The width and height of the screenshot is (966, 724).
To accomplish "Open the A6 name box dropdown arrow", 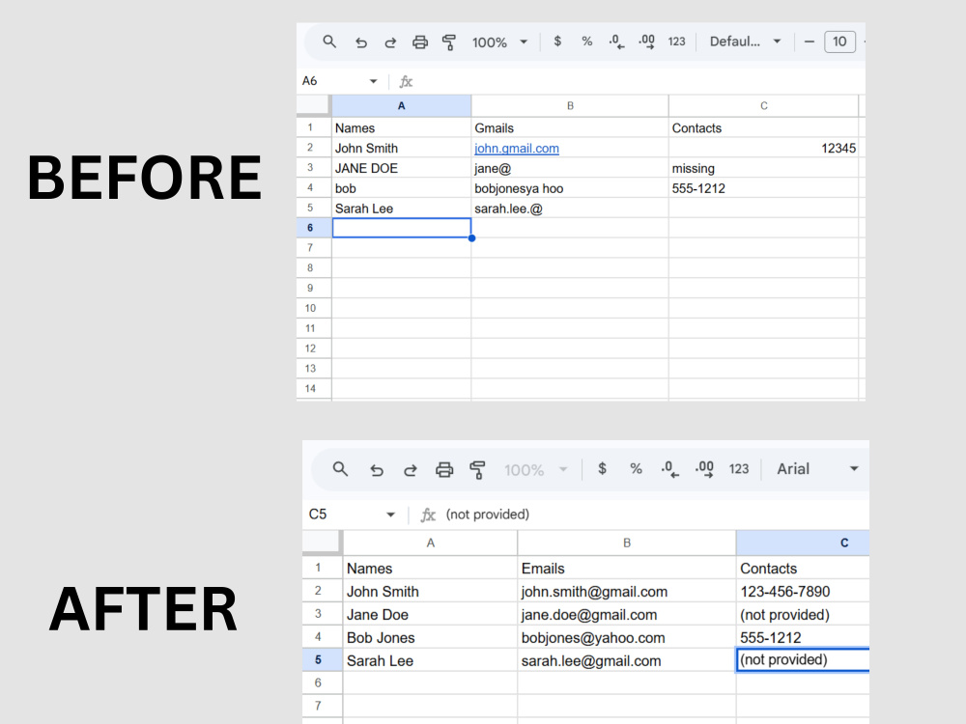I will click(373, 81).
